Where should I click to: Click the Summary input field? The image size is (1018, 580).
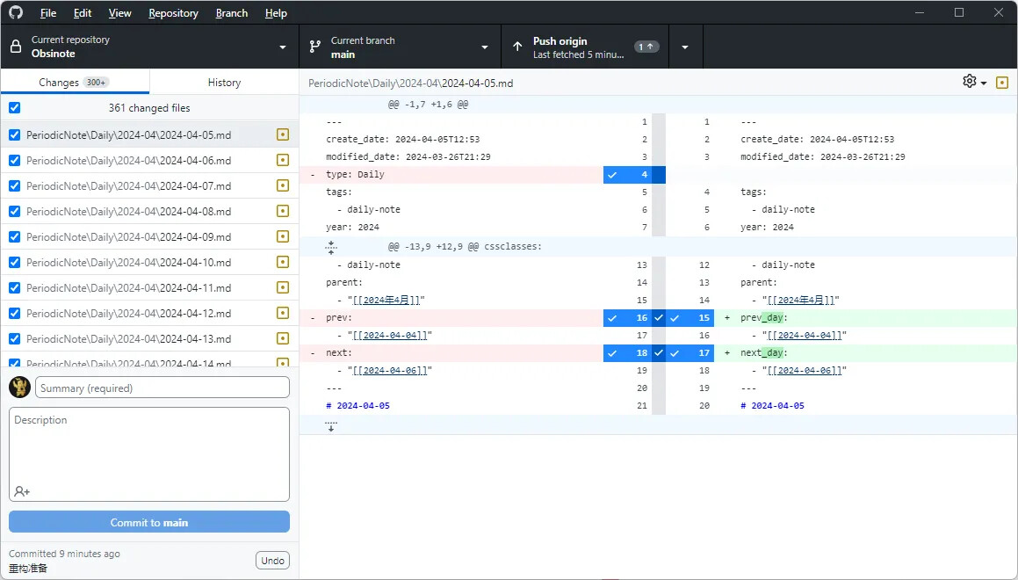(162, 388)
